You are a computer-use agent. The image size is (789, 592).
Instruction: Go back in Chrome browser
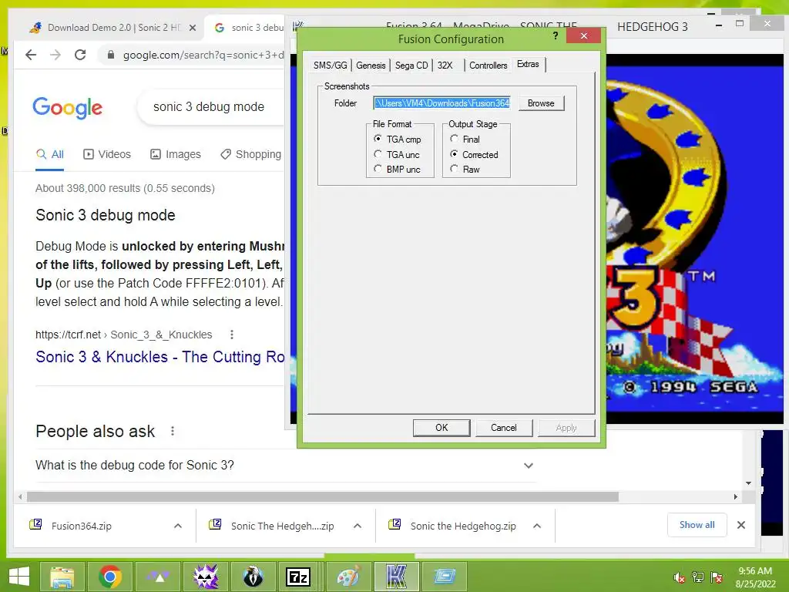click(x=31, y=55)
